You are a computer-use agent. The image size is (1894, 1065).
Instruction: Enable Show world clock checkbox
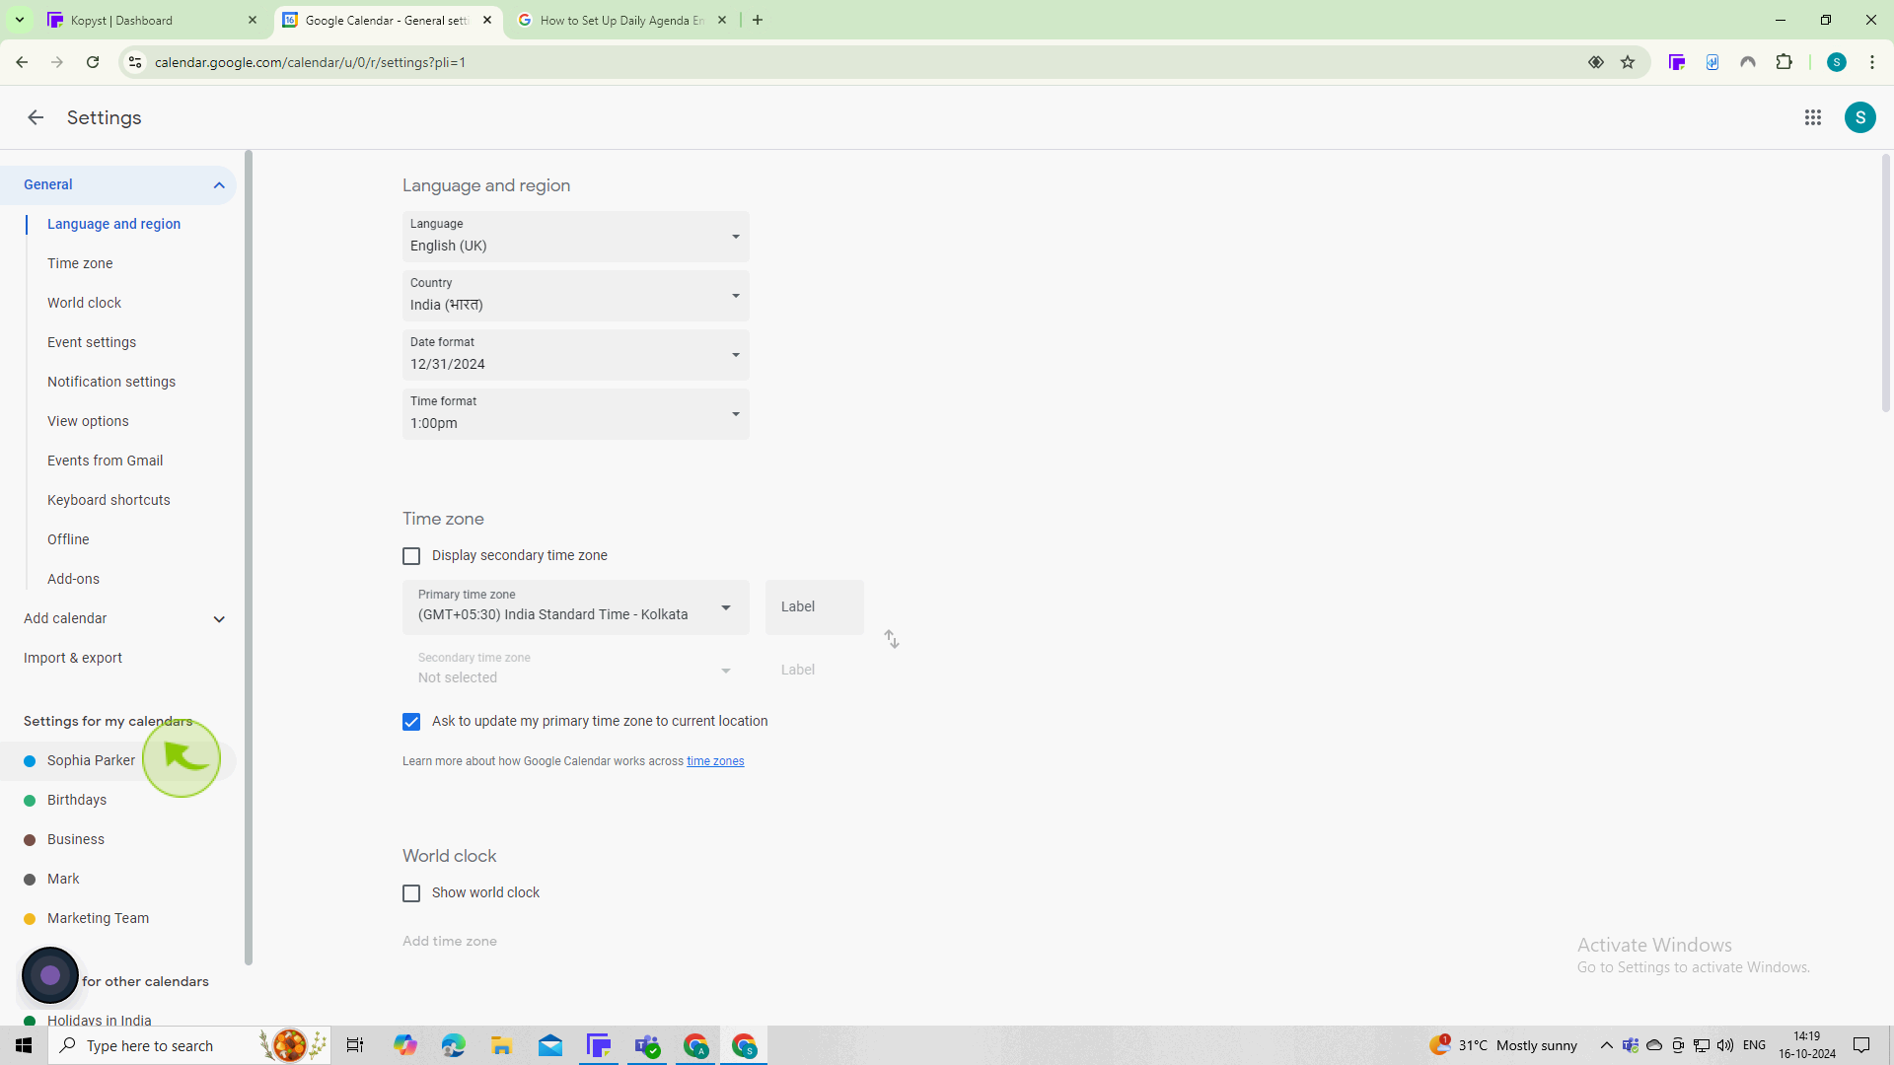click(411, 893)
